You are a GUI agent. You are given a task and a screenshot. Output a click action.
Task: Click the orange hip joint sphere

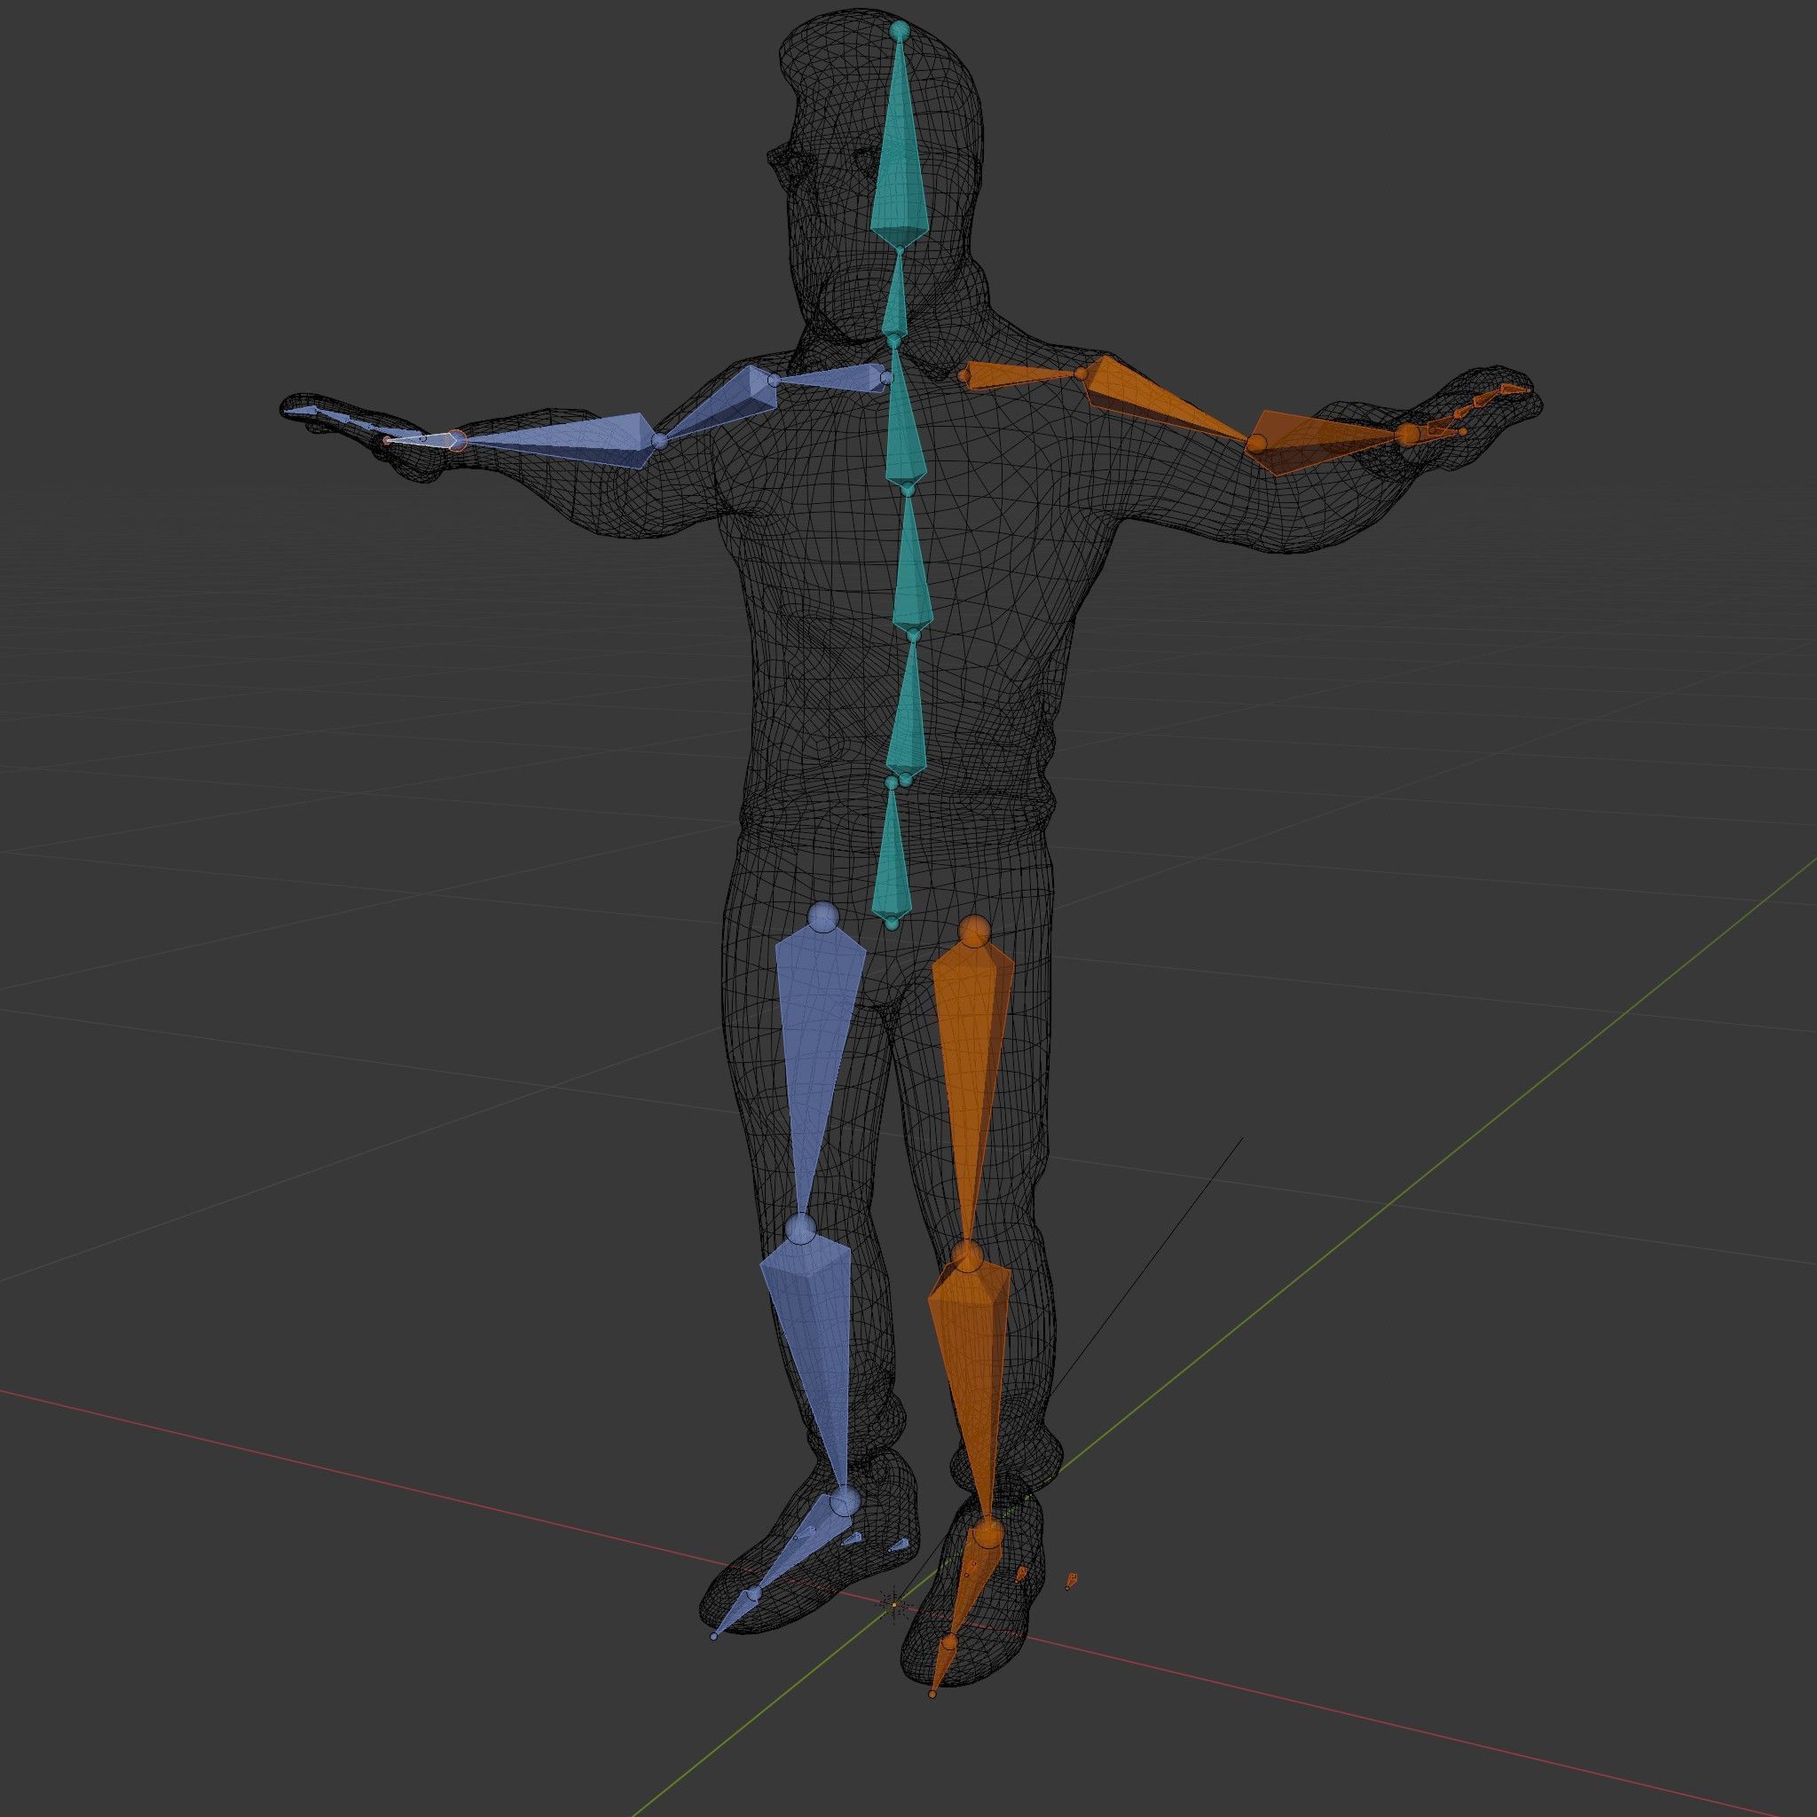[x=973, y=931]
